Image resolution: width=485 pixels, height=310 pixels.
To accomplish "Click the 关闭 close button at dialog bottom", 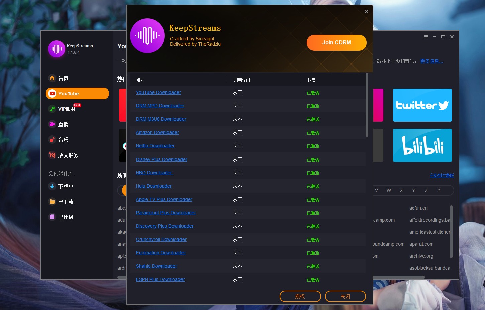I will [345, 296].
